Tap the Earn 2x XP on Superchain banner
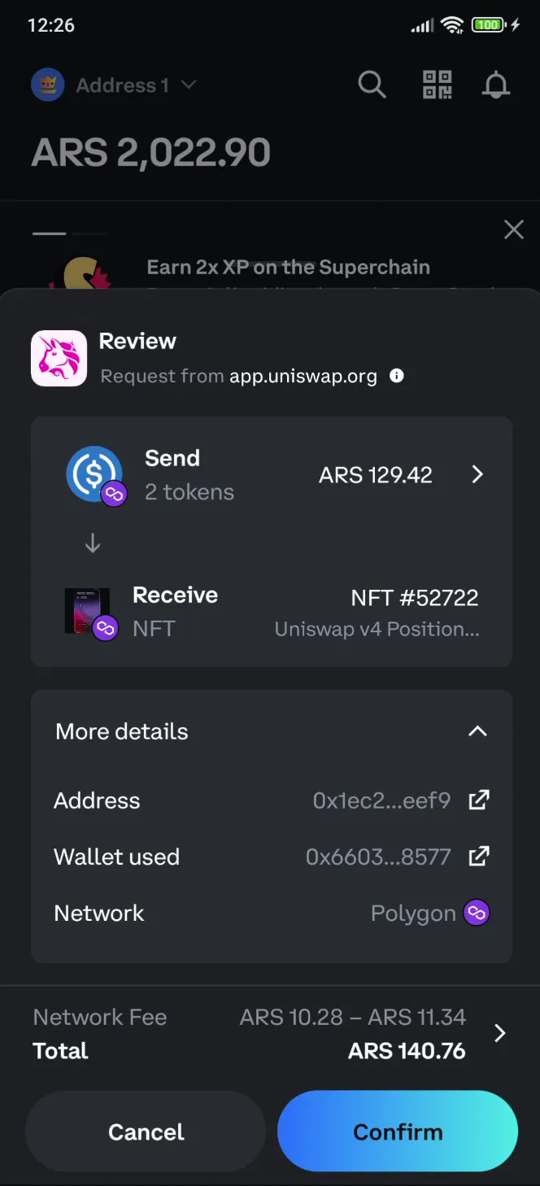The width and height of the screenshot is (540, 1186). pos(288,267)
